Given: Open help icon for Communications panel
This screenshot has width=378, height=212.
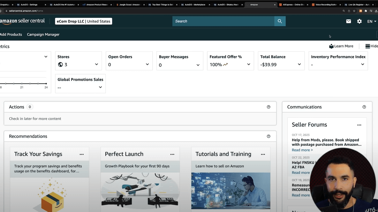Looking at the screenshot, I should click(x=364, y=107).
